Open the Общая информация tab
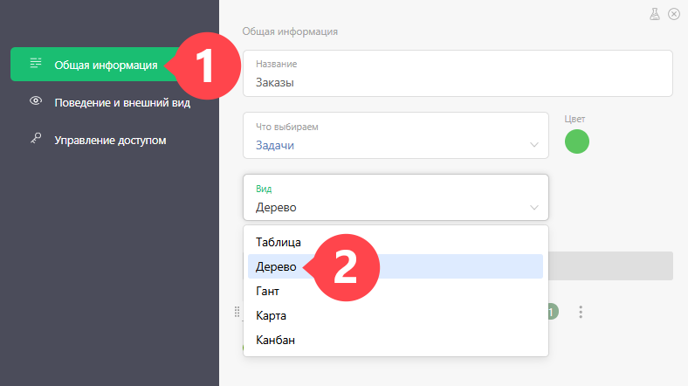The height and width of the screenshot is (386, 688). (106, 65)
